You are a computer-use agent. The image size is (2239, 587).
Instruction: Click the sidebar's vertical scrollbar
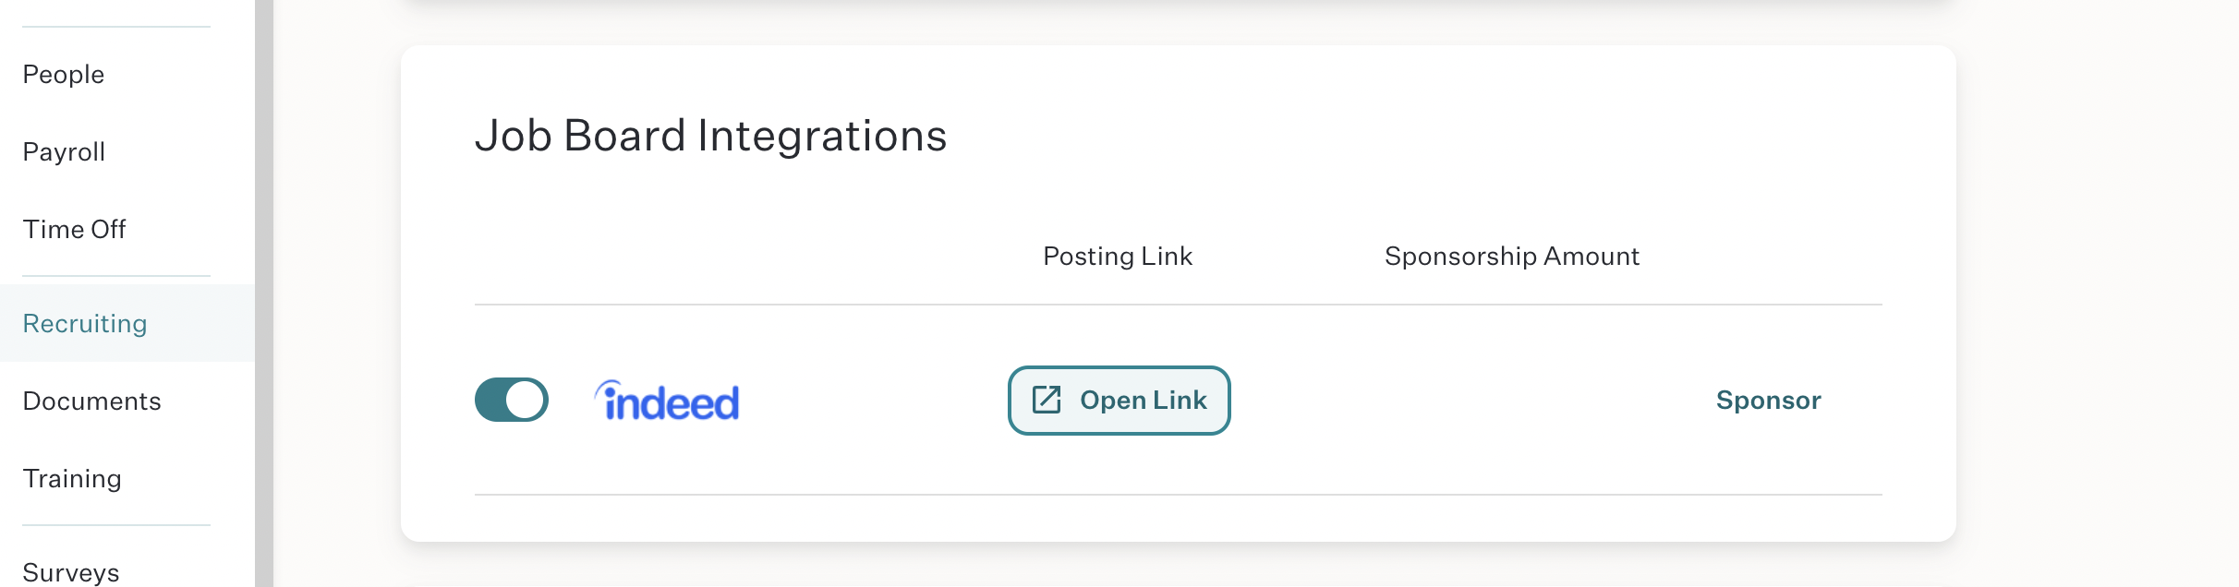pos(264,293)
